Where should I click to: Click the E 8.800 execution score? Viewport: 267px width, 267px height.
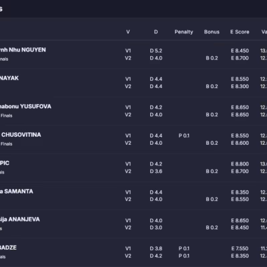[x=240, y=164]
